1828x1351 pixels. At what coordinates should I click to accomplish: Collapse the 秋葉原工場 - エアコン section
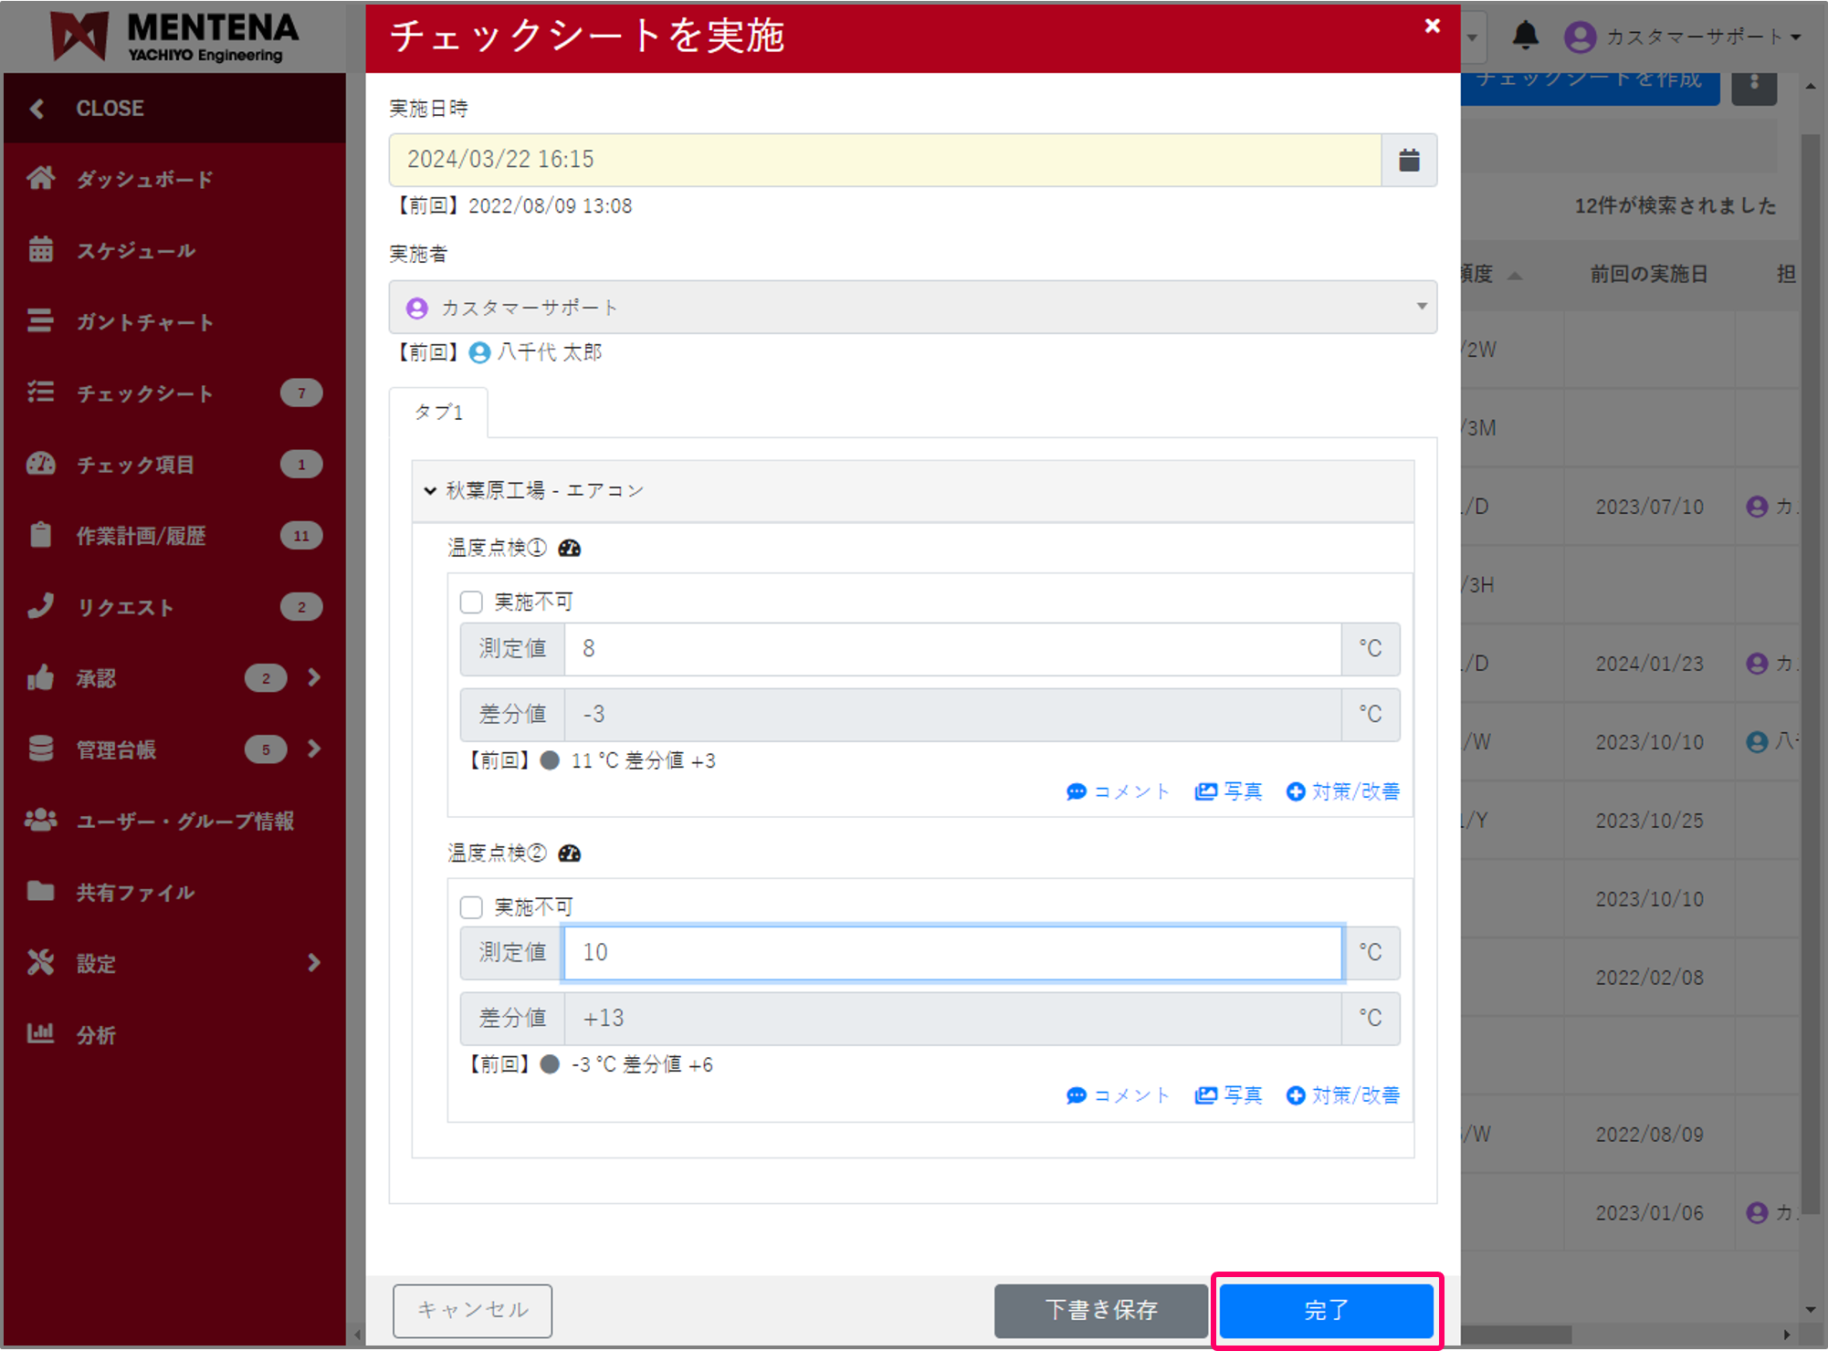pyautogui.click(x=430, y=491)
